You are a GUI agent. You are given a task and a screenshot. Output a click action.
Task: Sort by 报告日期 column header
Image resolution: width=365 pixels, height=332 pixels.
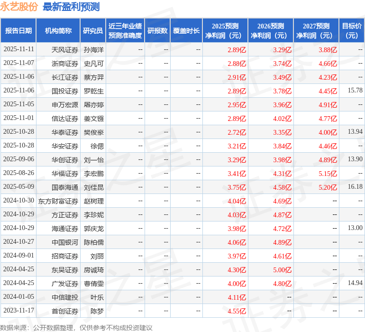coord(18,31)
